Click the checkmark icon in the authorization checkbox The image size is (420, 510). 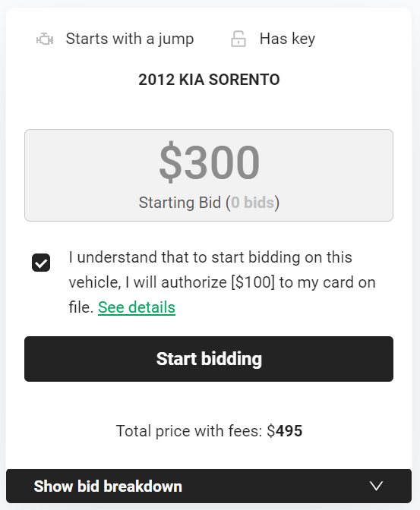coord(41,263)
